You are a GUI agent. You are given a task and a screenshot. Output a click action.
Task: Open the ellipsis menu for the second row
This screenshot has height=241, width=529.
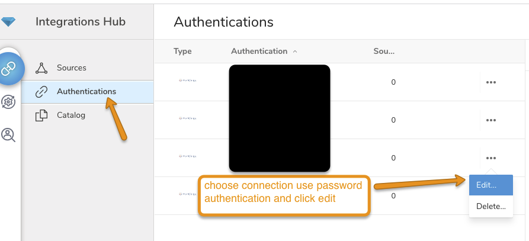pyautogui.click(x=490, y=120)
